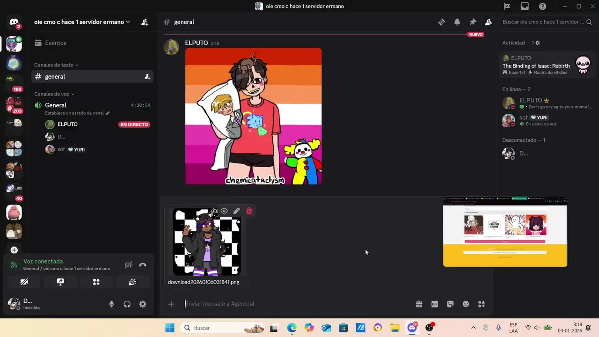Select ELPUTO in the voice channel list
The width and height of the screenshot is (599, 337).
tap(67, 125)
